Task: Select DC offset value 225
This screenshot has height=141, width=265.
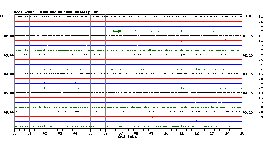Action: (x=261, y=69)
